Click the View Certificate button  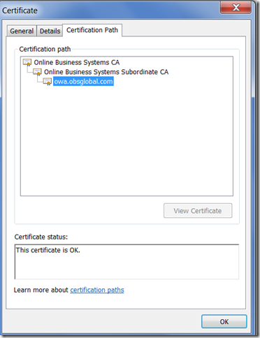[198, 211]
